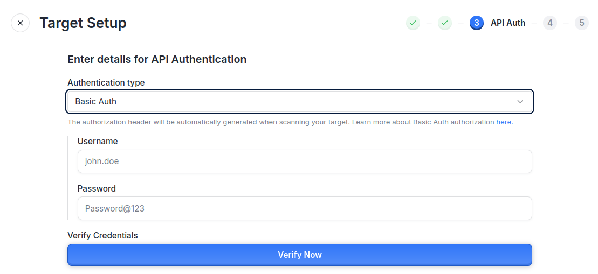Viewport: 598px width, 274px height.
Task: Select the Basic Auth text in combo box
Action: click(96, 102)
